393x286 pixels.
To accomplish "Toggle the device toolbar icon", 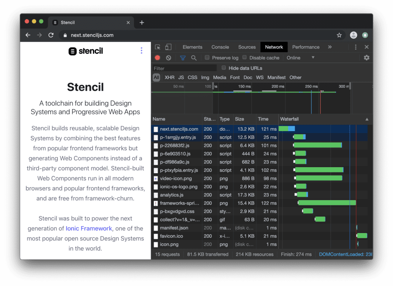I will pyautogui.click(x=168, y=47).
